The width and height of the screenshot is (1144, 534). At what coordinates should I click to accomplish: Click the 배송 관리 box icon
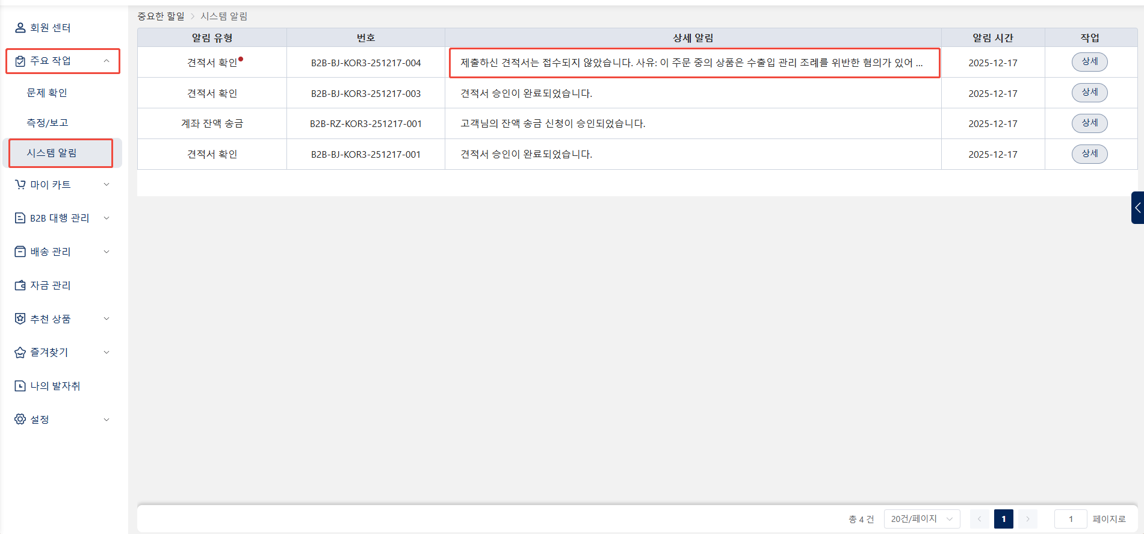20,252
